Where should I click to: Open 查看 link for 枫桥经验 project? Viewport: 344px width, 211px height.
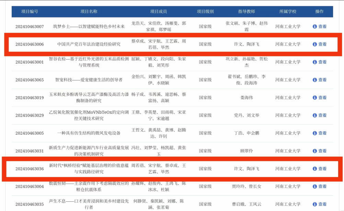322,169
